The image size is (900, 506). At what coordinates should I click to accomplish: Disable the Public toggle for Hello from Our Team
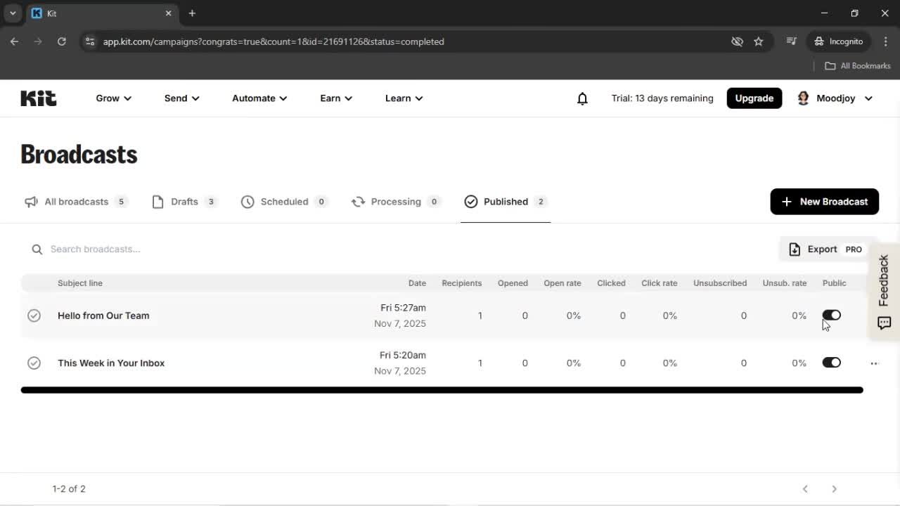point(831,315)
